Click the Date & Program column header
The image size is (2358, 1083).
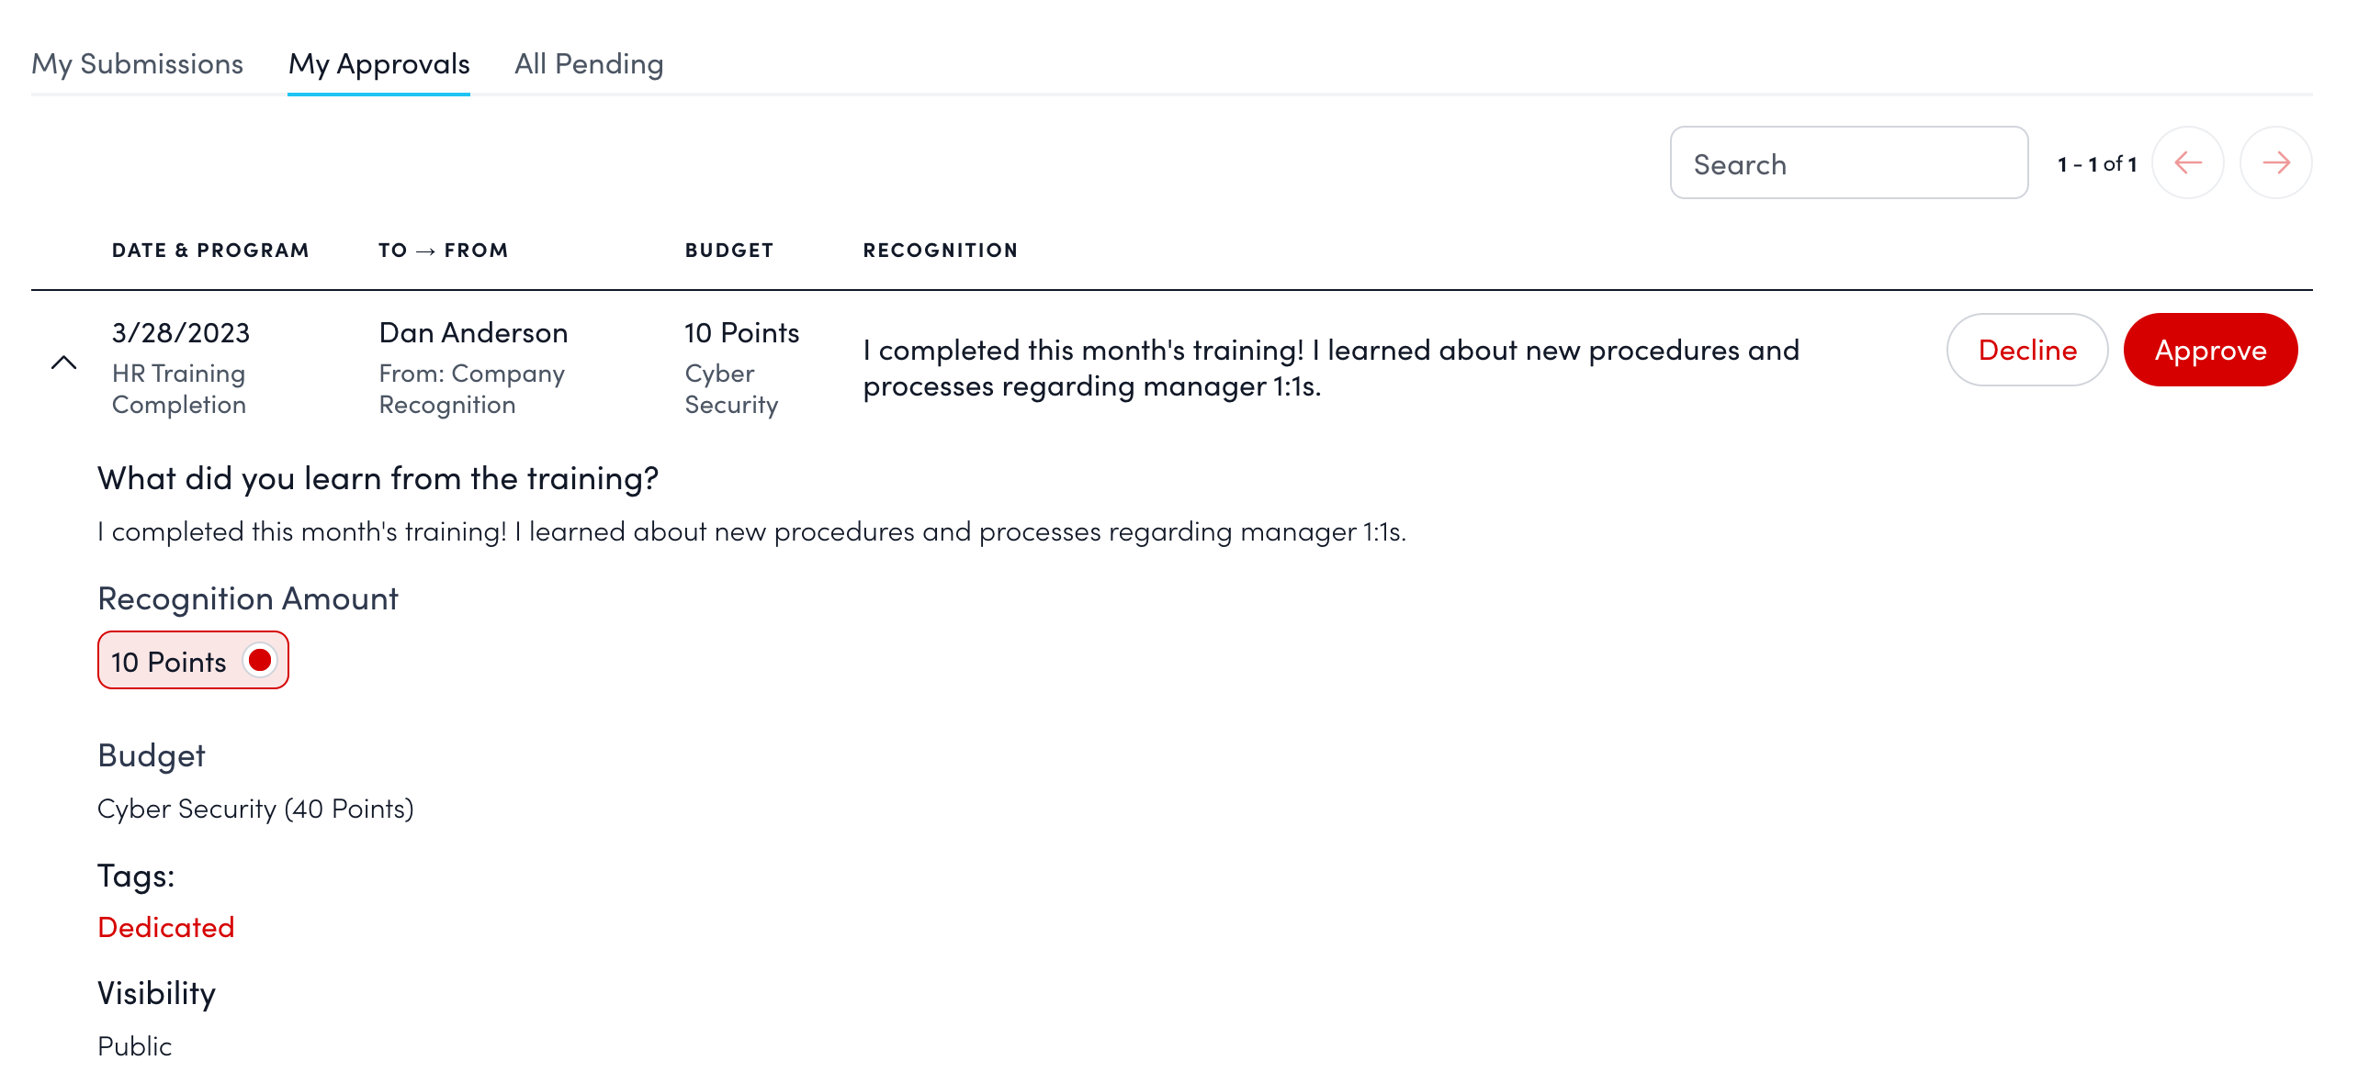pos(210,251)
